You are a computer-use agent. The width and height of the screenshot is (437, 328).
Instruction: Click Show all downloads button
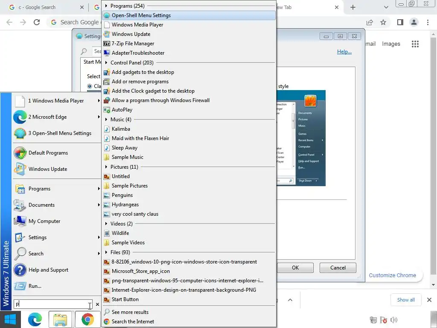pos(406,300)
